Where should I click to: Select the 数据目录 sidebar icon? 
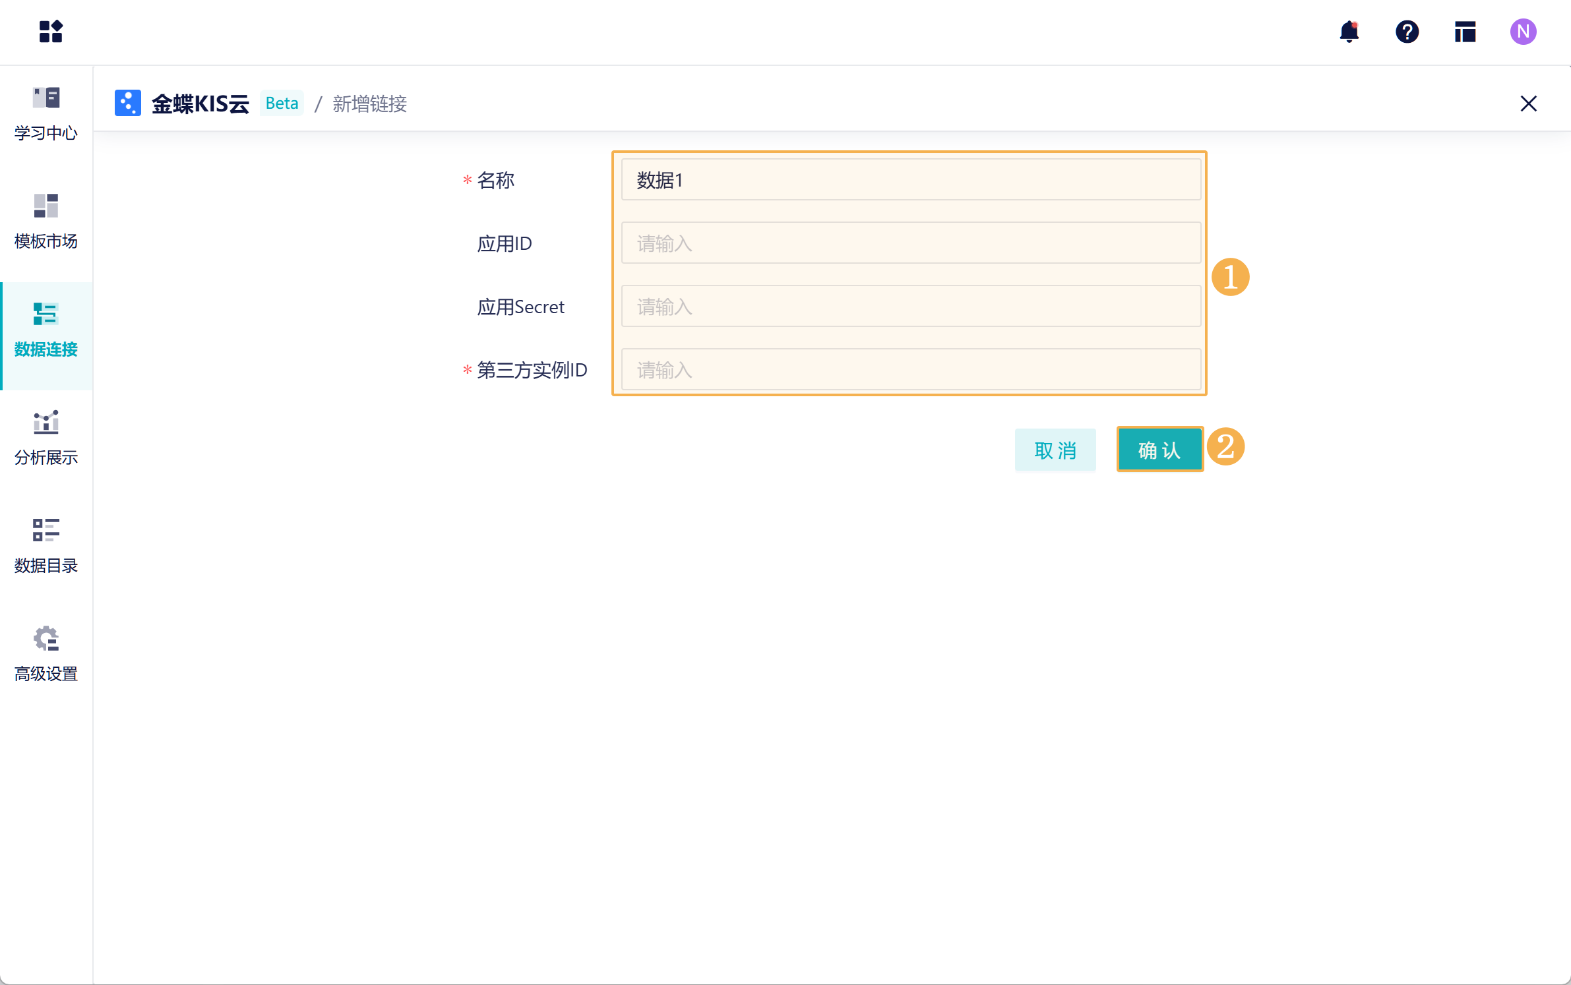[46, 545]
